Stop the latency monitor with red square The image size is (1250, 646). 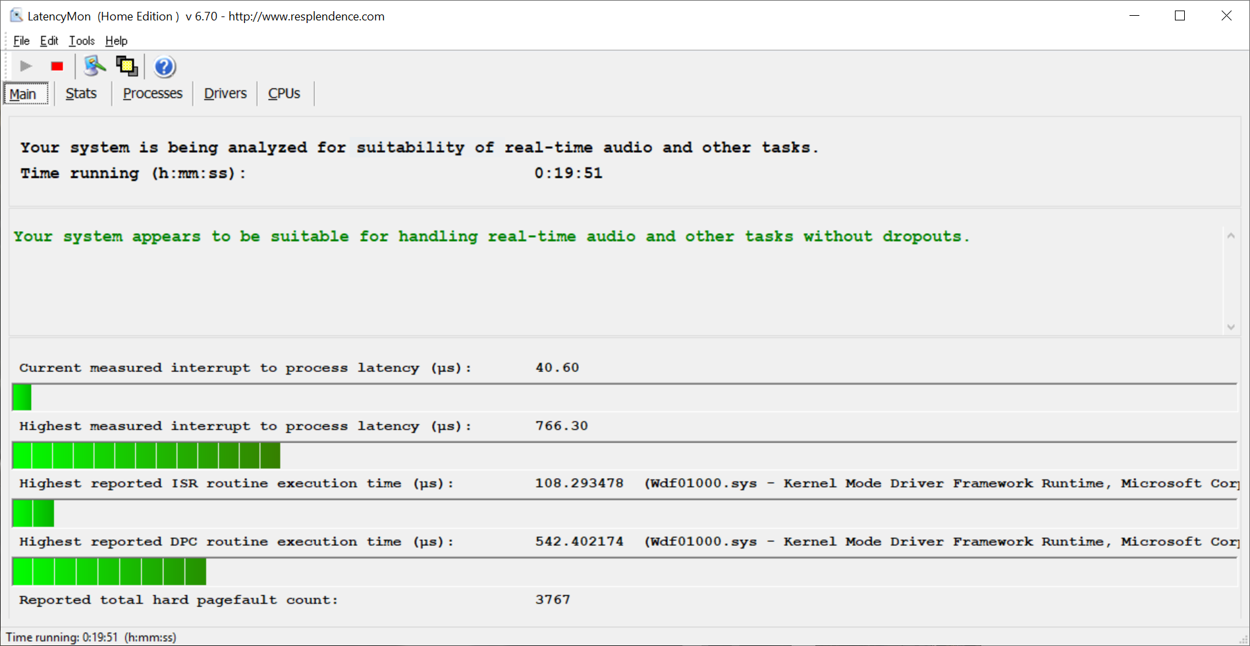point(57,66)
